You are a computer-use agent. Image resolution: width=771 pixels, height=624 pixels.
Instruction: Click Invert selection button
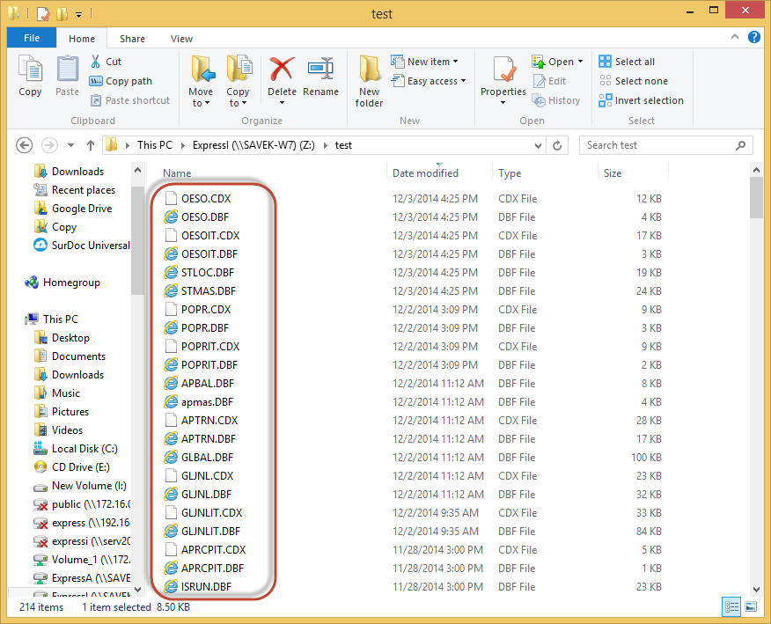point(642,100)
